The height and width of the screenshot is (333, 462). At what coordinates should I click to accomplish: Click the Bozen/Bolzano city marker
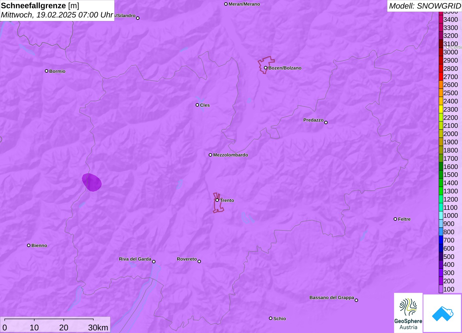[265, 68]
